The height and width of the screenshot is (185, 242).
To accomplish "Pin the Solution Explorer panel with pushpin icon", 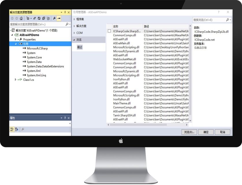I will [x=65, y=12].
